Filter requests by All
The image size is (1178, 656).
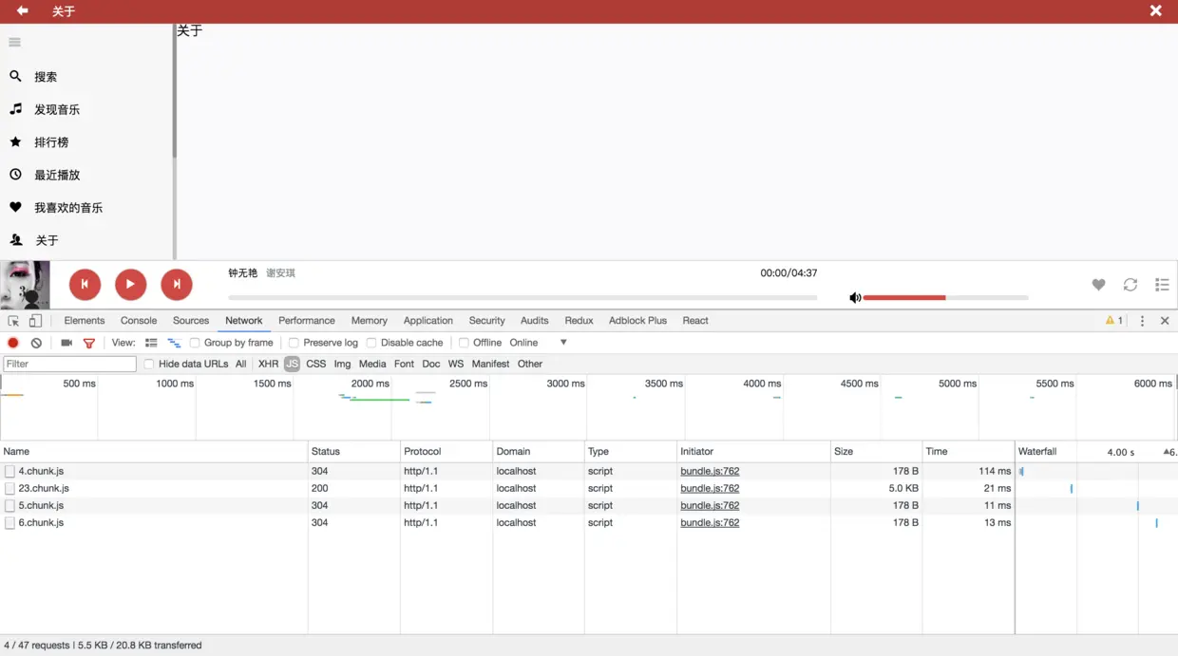coord(241,364)
